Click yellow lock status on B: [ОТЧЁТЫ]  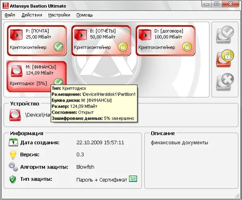[x=123, y=47]
